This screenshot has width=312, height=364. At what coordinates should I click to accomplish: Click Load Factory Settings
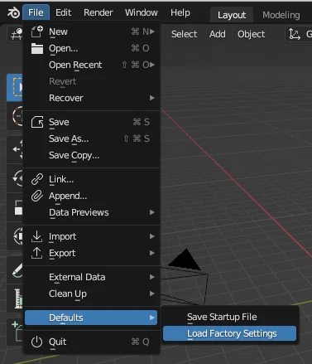point(229,333)
